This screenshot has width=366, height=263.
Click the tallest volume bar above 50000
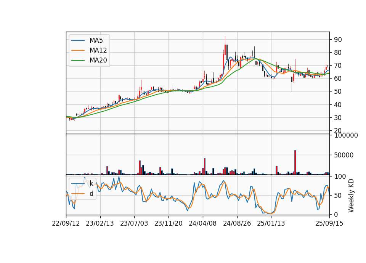pyautogui.click(x=295, y=162)
